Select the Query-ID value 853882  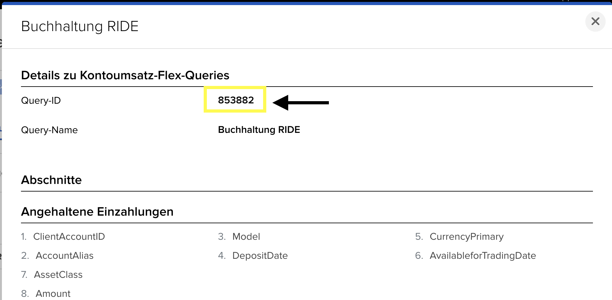click(236, 100)
